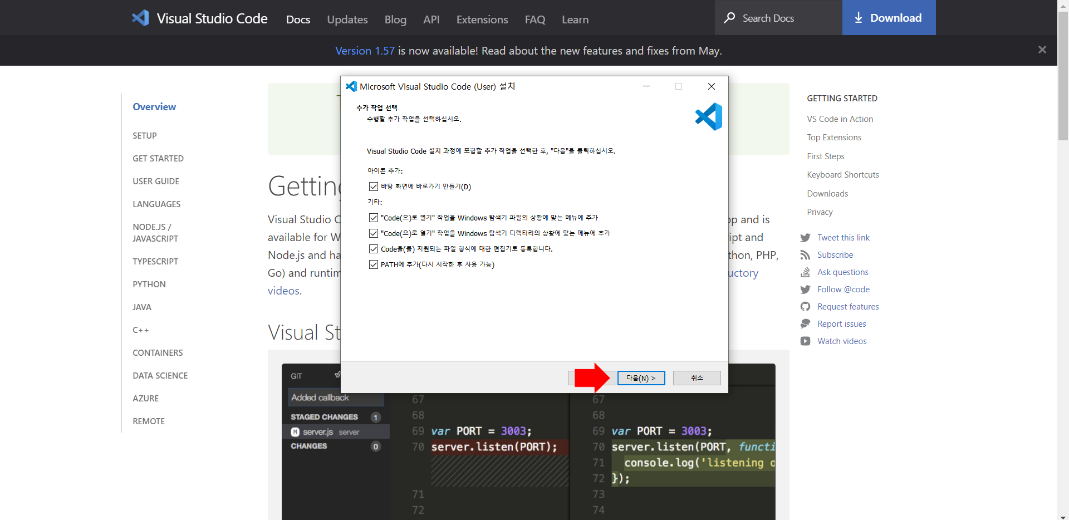Expand the DATA SCIENCE section in sidebar
Screen dimensions: 1069x520
160,376
